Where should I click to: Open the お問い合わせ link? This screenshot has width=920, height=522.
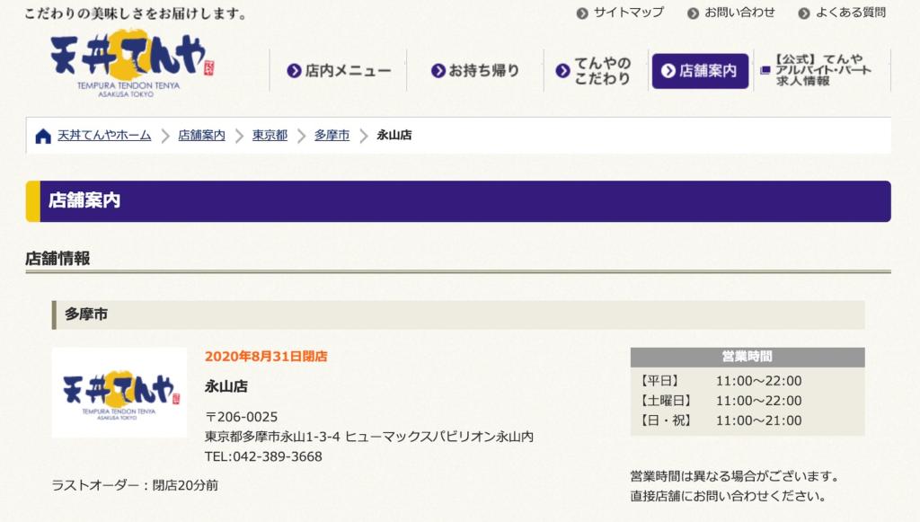click(739, 13)
